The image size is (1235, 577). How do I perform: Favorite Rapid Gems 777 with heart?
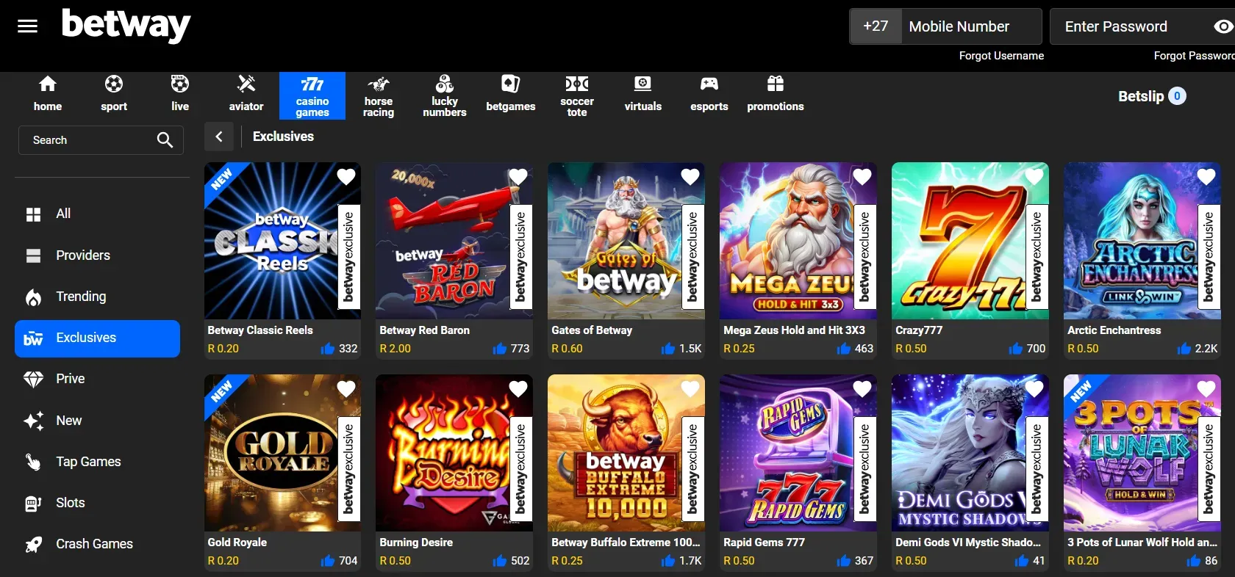coord(862,389)
